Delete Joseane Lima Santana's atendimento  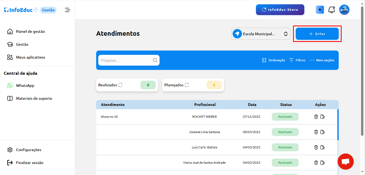click(316, 132)
